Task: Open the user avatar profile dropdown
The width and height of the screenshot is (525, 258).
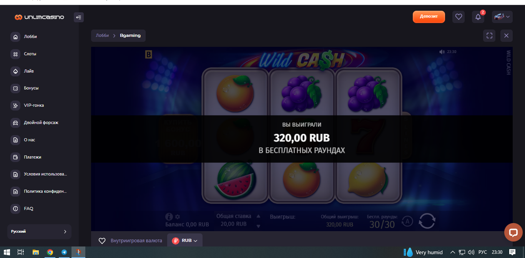Action: [x=502, y=17]
